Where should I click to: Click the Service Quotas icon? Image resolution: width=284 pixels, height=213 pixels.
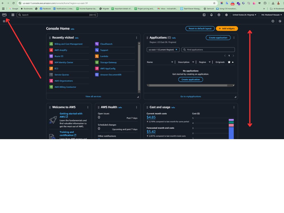51,75
